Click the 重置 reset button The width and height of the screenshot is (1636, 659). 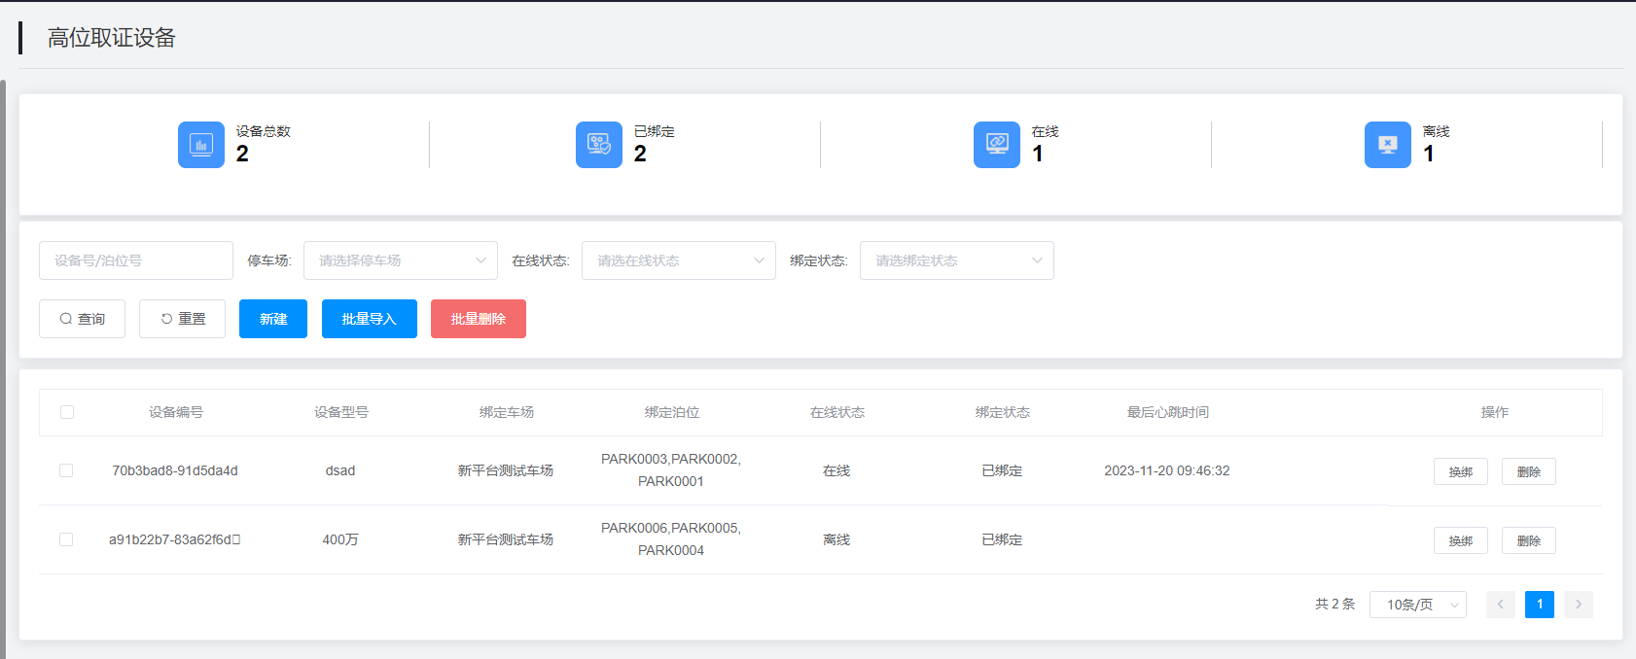[x=182, y=319]
